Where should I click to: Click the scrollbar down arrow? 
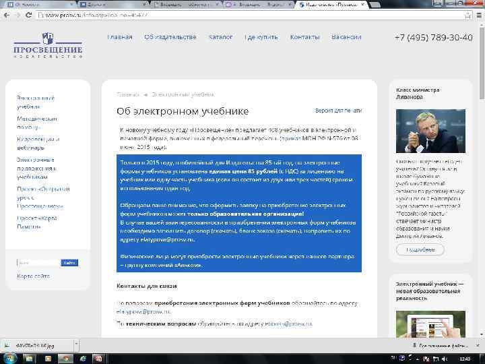[482, 335]
